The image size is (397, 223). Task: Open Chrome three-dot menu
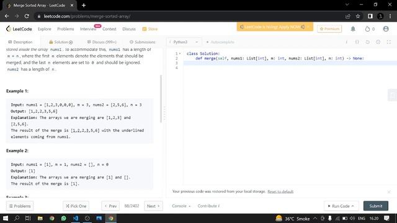pyautogui.click(x=390, y=16)
